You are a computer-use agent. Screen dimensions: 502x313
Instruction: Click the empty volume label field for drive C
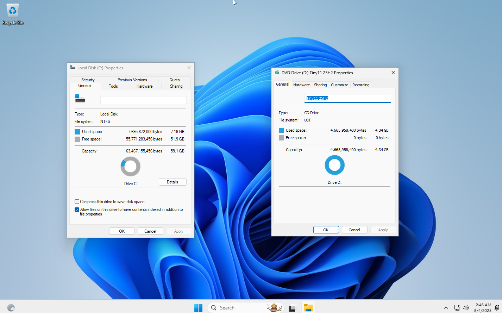[143, 100]
